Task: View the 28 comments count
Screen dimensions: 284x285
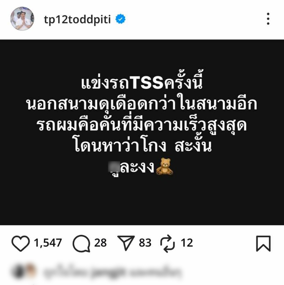Action: point(100,243)
